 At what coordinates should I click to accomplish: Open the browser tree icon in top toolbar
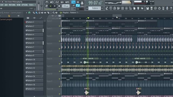point(130,8)
